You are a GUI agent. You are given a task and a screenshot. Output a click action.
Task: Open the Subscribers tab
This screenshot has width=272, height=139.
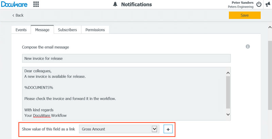[x=67, y=30]
